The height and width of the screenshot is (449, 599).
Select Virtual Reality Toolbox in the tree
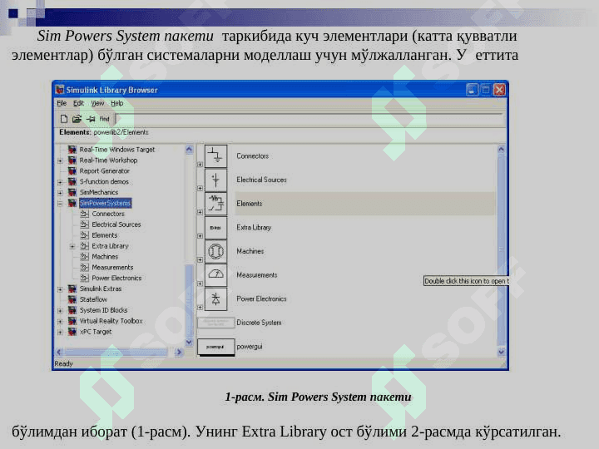(x=111, y=321)
